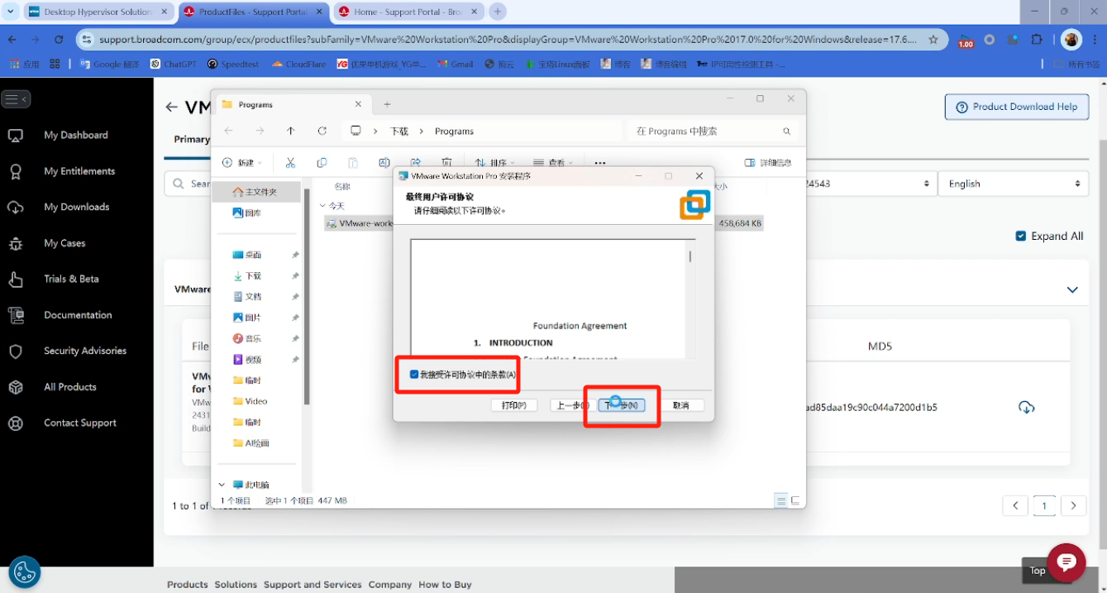Switch Explorer to large thumbnails view icon
The width and height of the screenshot is (1107, 593).
coord(795,500)
